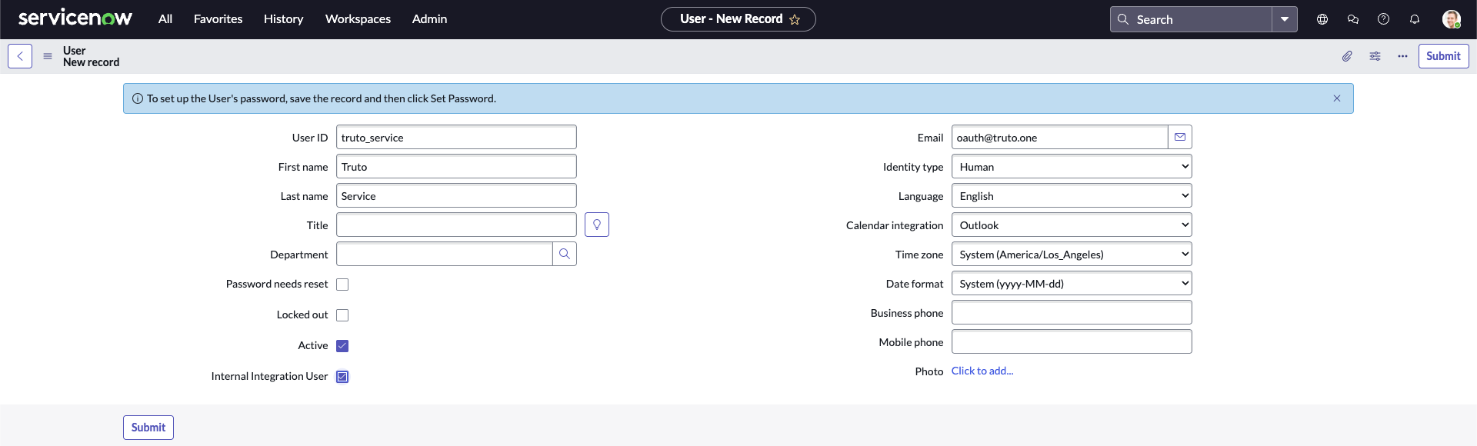The height and width of the screenshot is (446, 1477).
Task: Open the History menu
Action: 284,19
